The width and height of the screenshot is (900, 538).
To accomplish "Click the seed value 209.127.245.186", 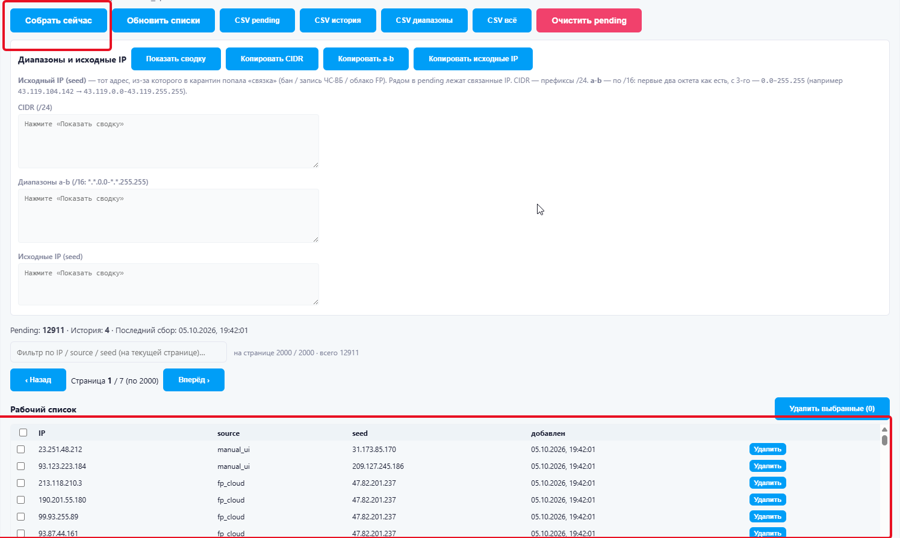I will pos(378,466).
